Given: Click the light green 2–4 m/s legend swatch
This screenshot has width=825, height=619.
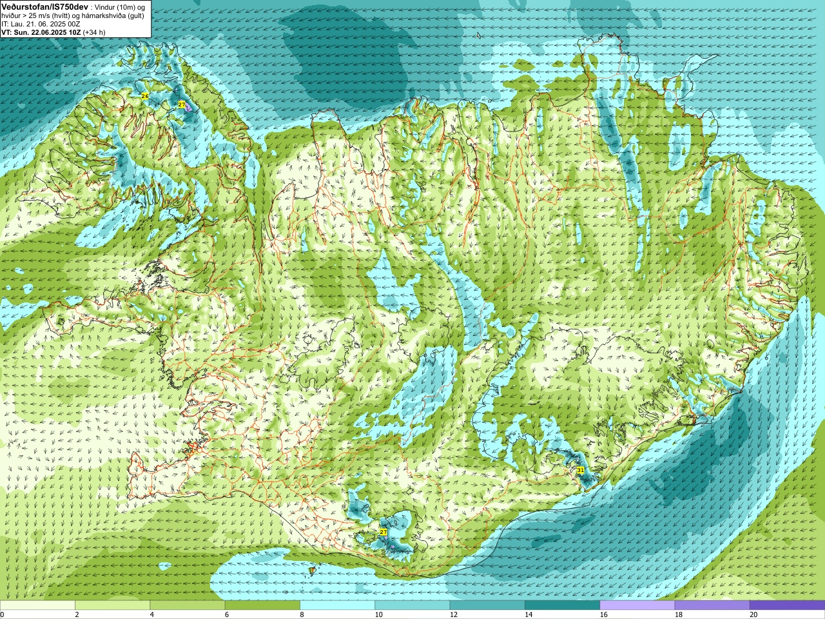Looking at the screenshot, I should click(x=112, y=605).
